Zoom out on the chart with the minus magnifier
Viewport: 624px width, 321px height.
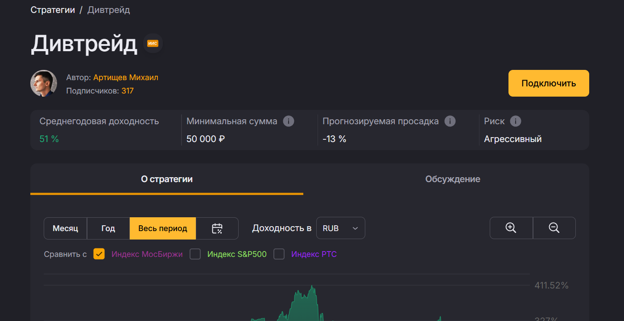coord(554,228)
